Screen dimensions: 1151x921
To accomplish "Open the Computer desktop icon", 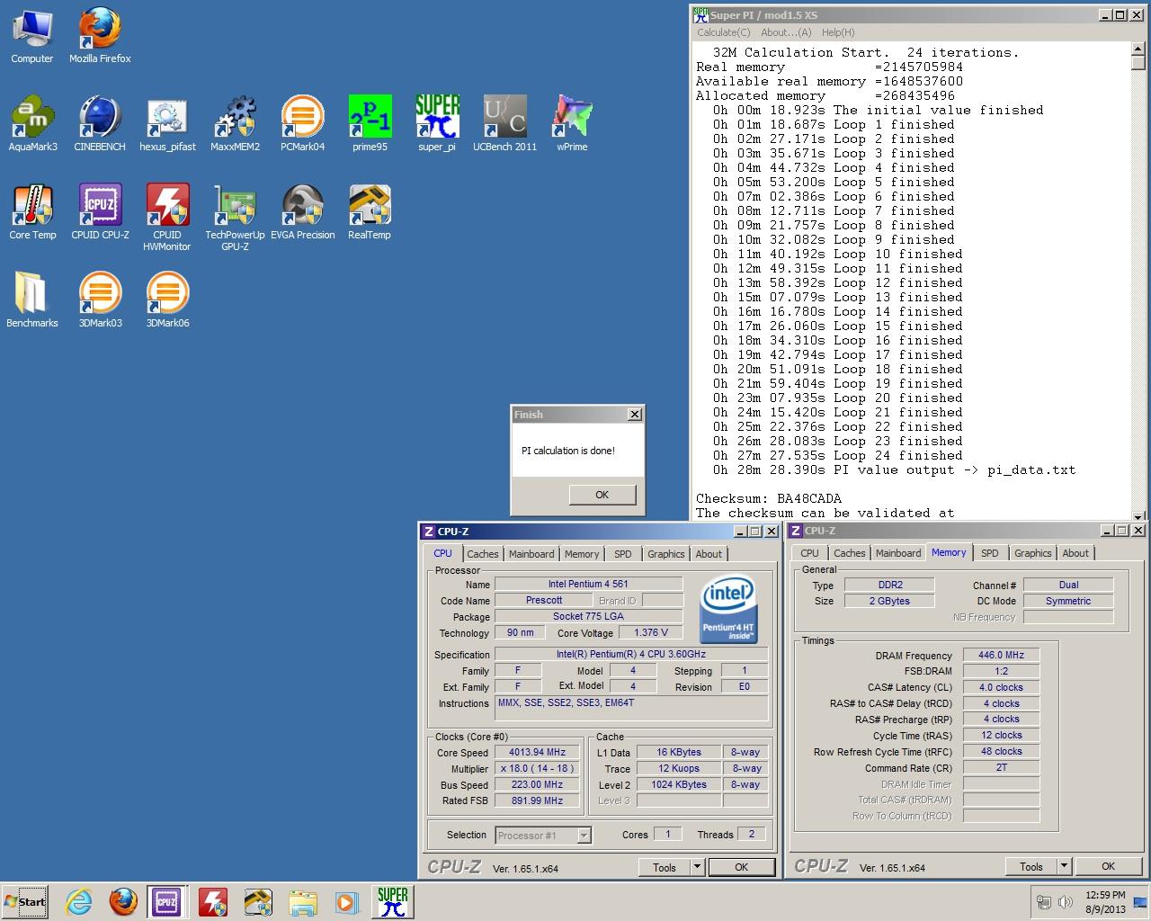I will (x=32, y=36).
